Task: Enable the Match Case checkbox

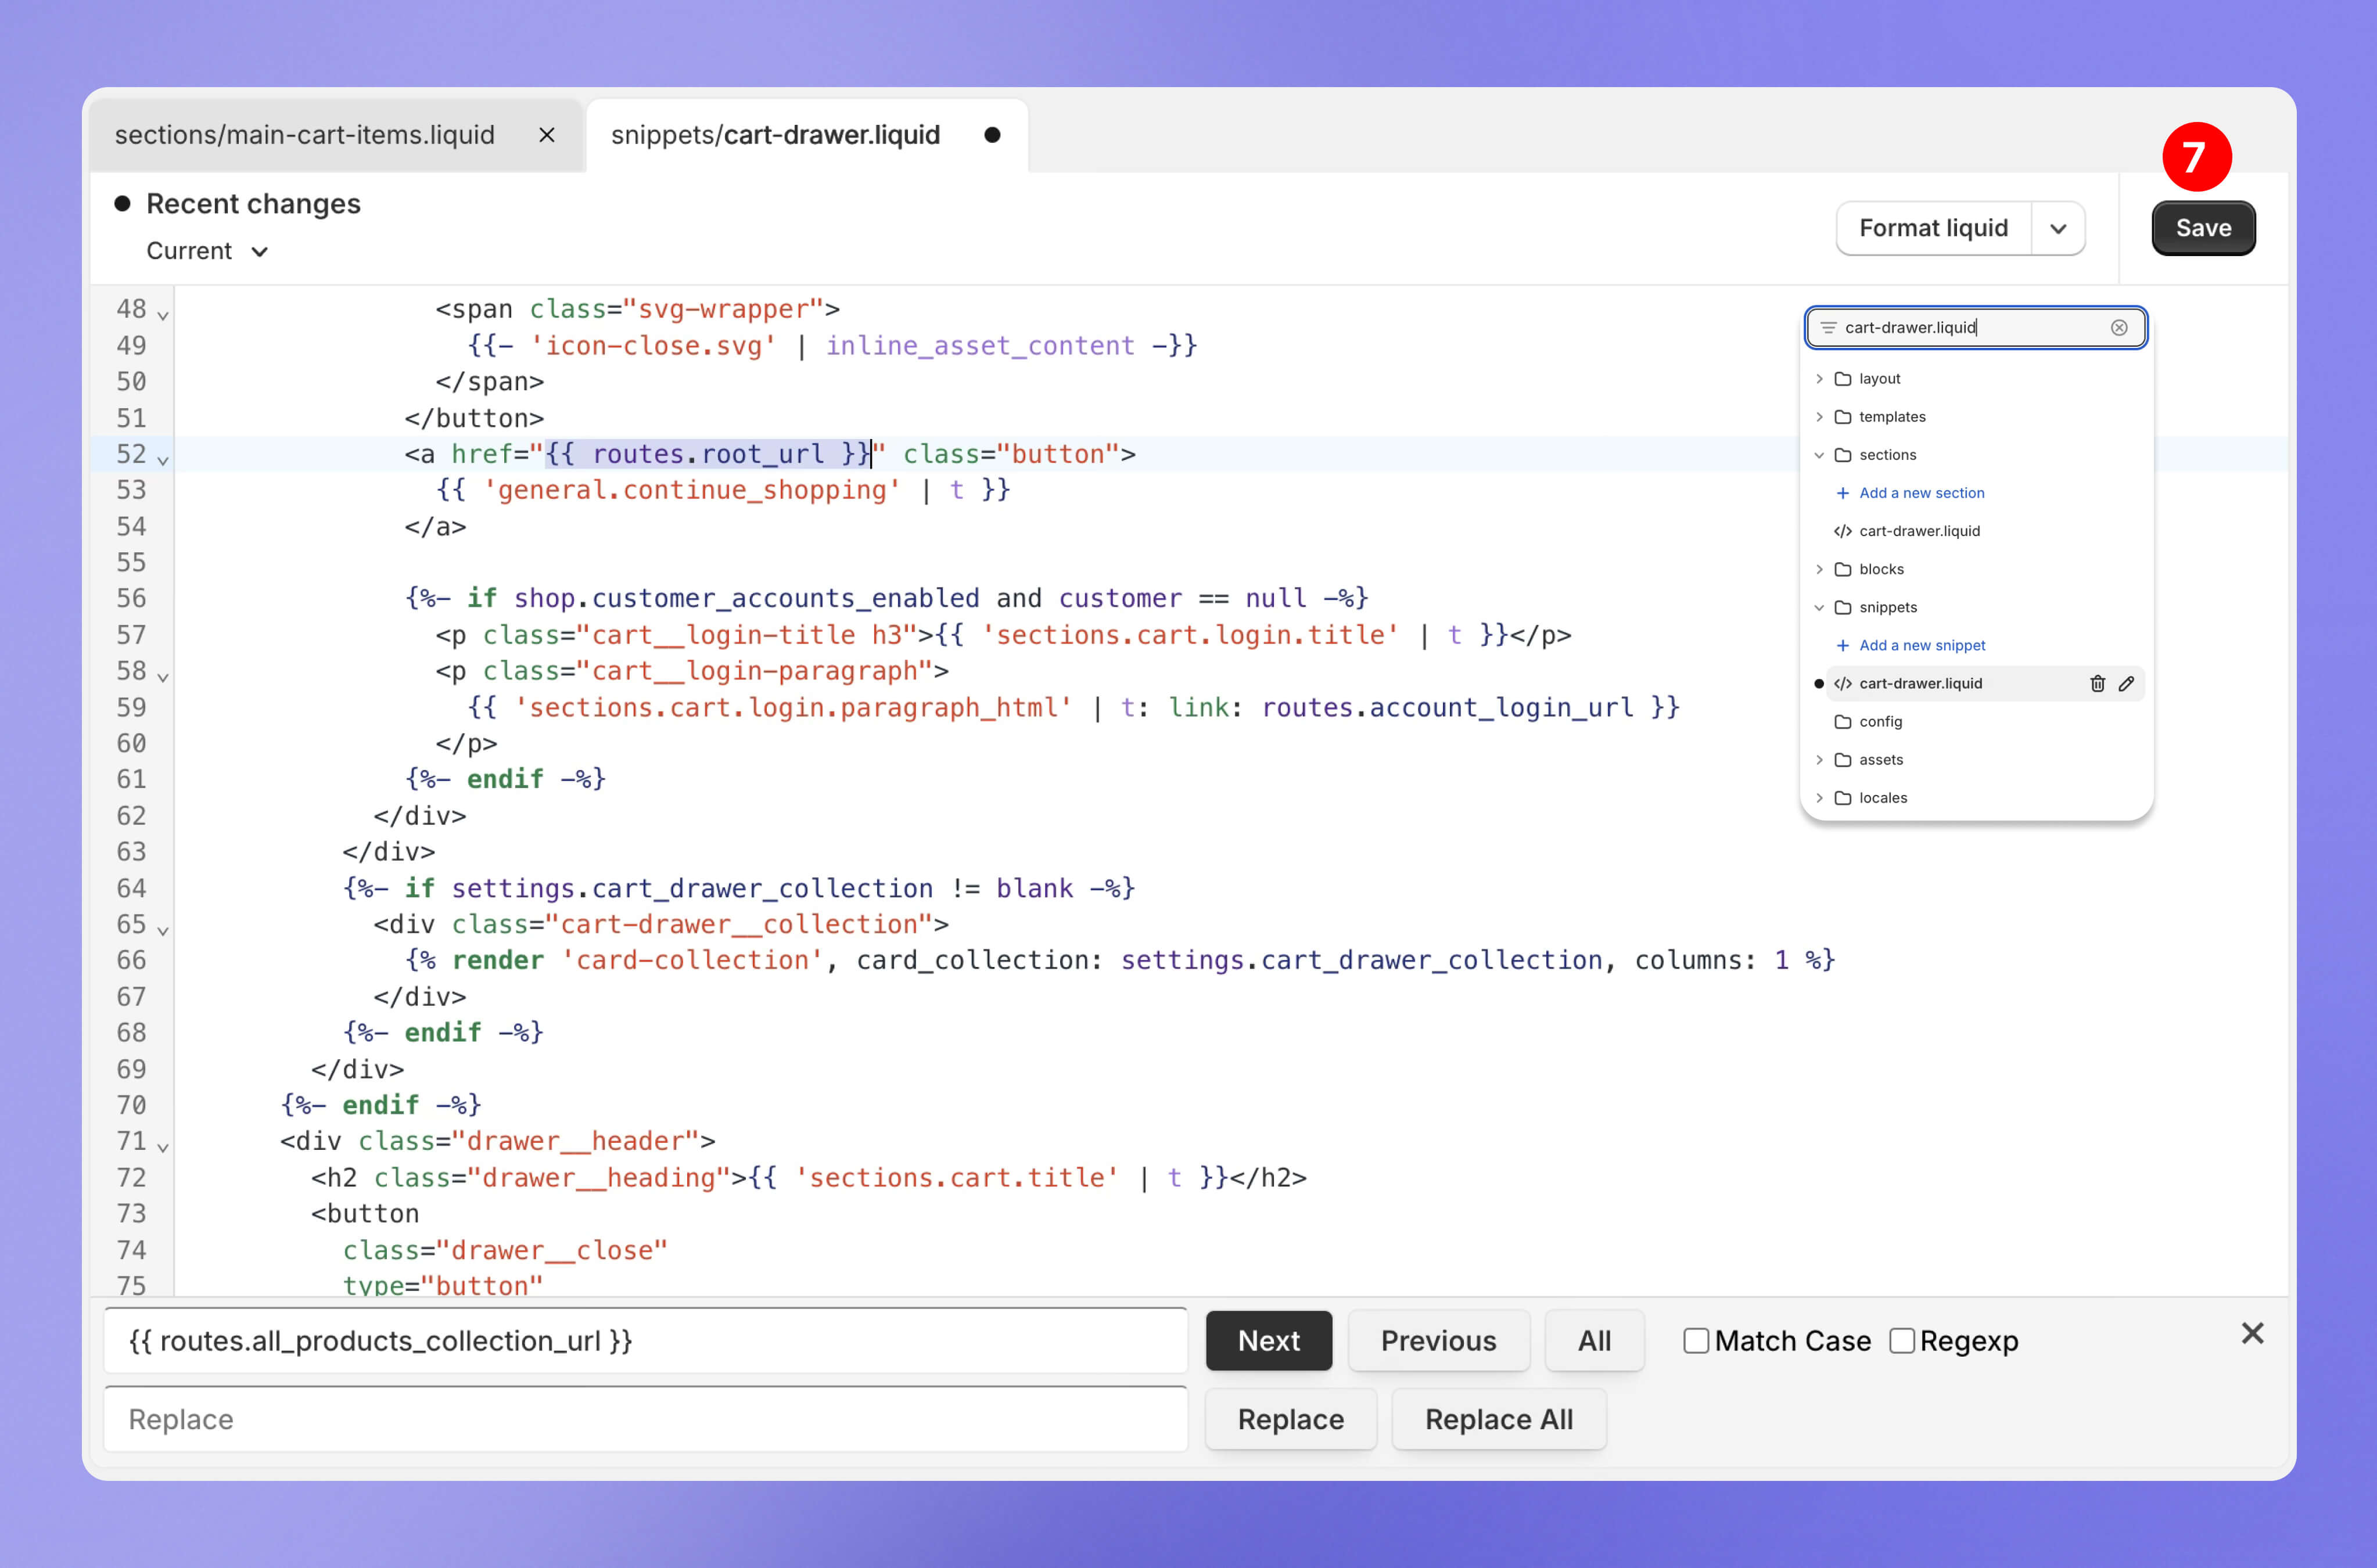Action: pyautogui.click(x=1696, y=1340)
